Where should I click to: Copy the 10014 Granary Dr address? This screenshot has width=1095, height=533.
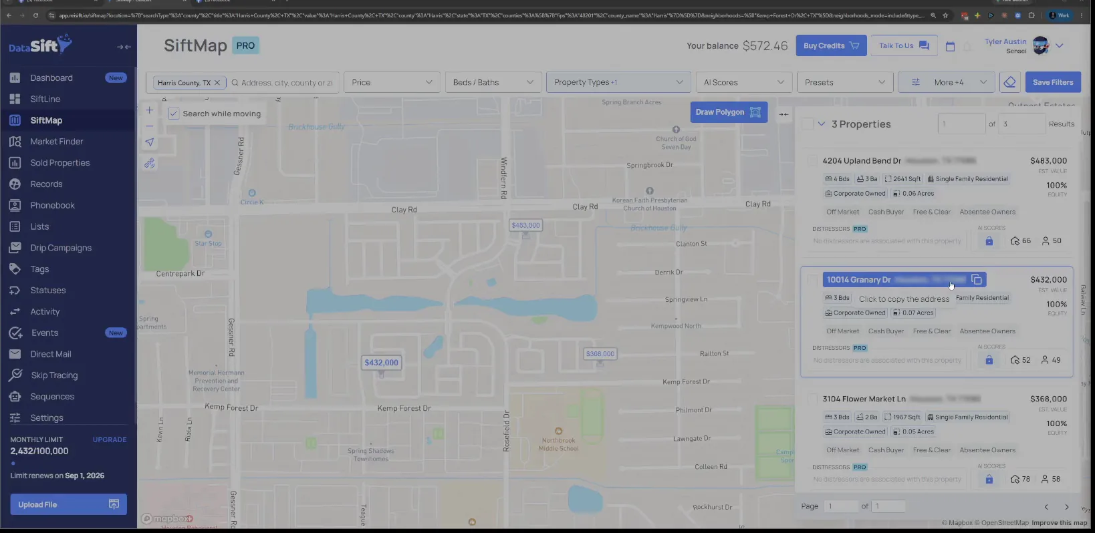tap(977, 279)
